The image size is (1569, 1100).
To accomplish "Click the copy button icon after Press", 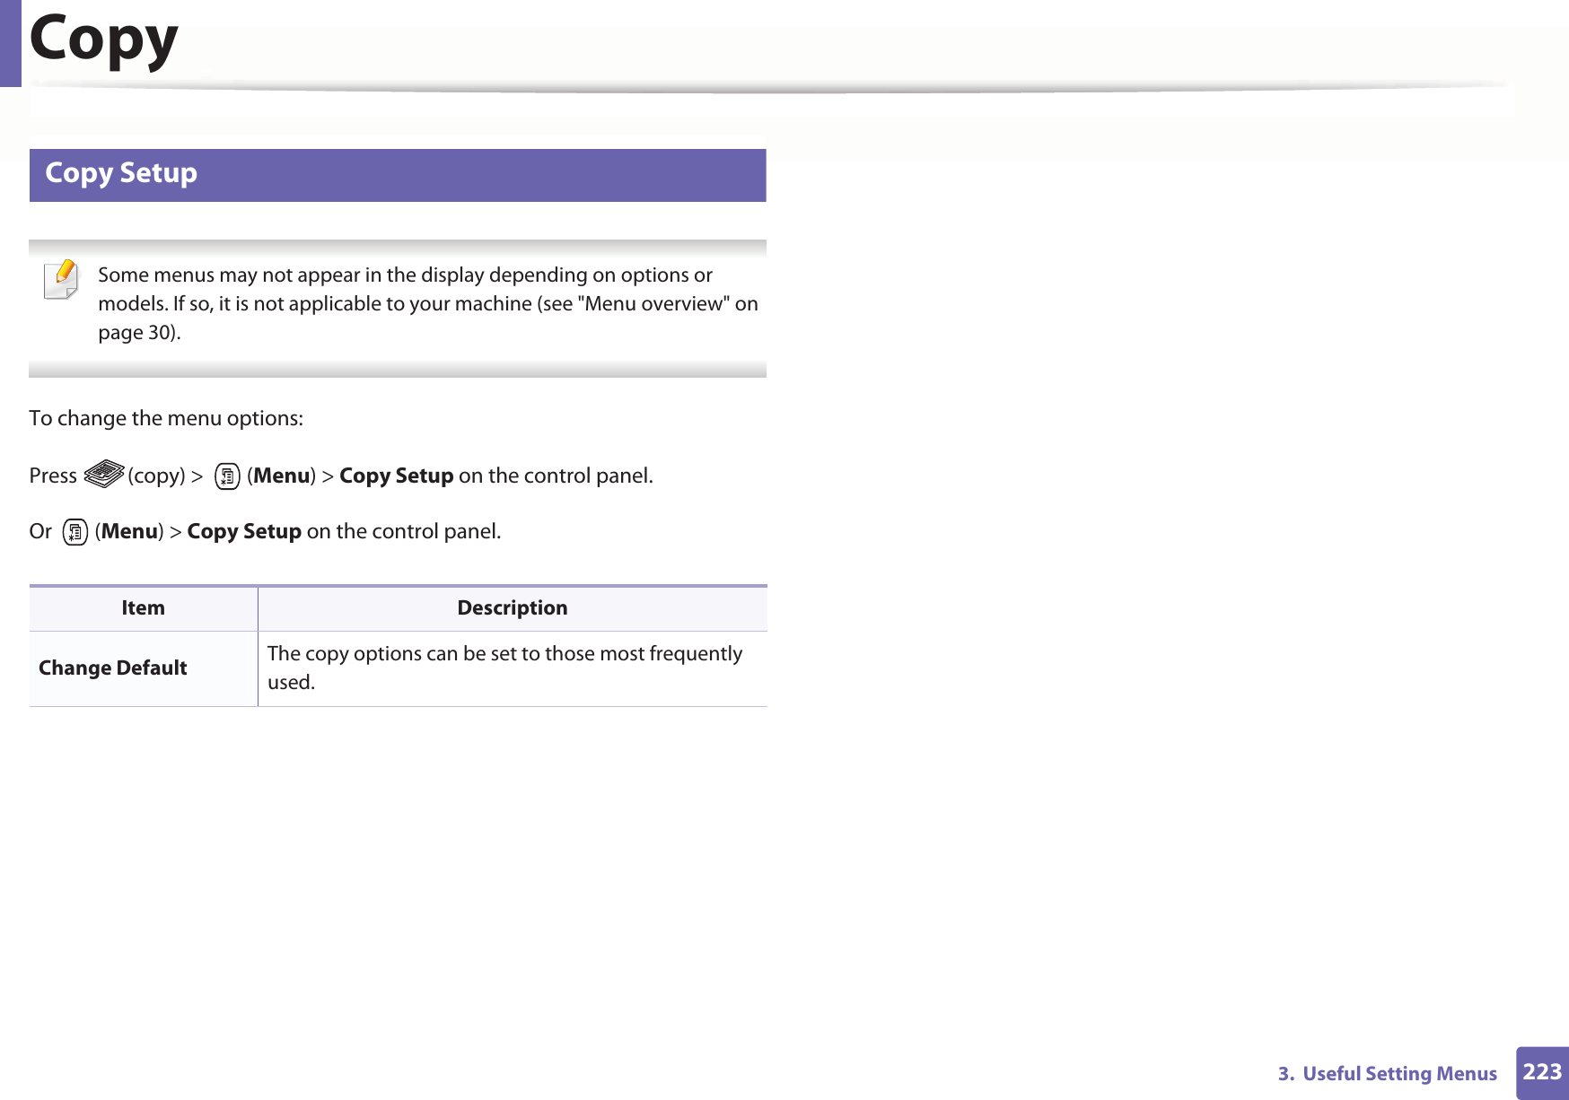I will click(x=103, y=474).
